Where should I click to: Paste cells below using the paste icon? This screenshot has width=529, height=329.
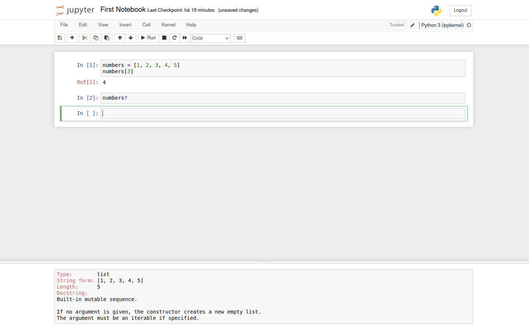(x=107, y=38)
